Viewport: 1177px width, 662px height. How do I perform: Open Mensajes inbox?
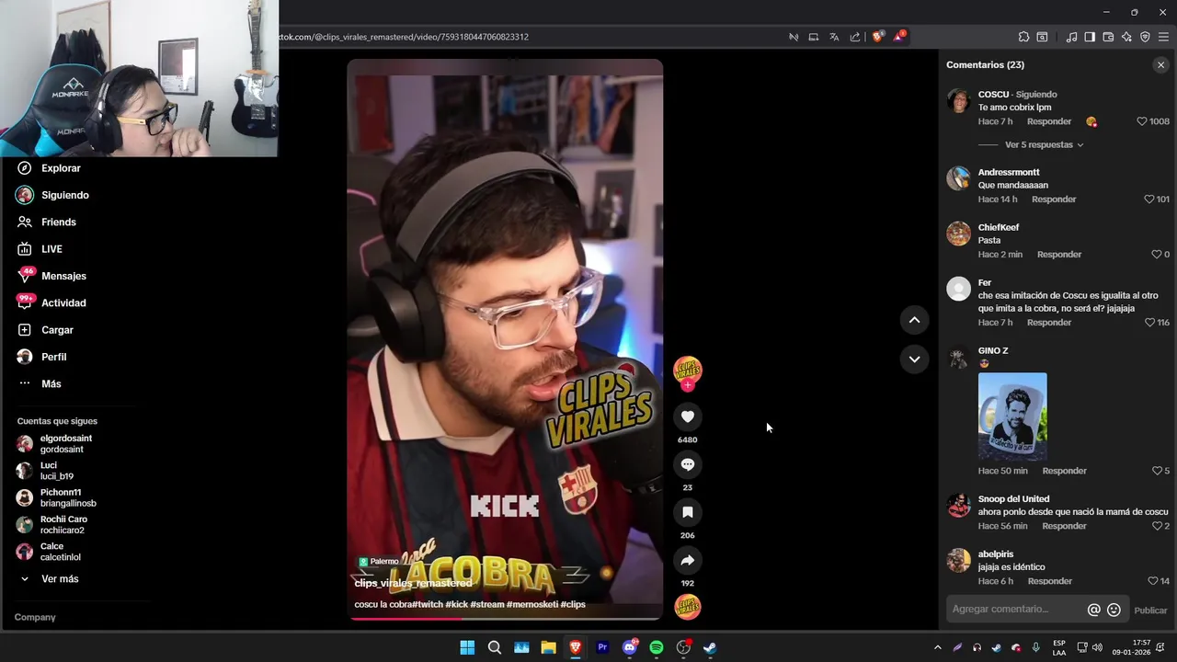point(63,276)
